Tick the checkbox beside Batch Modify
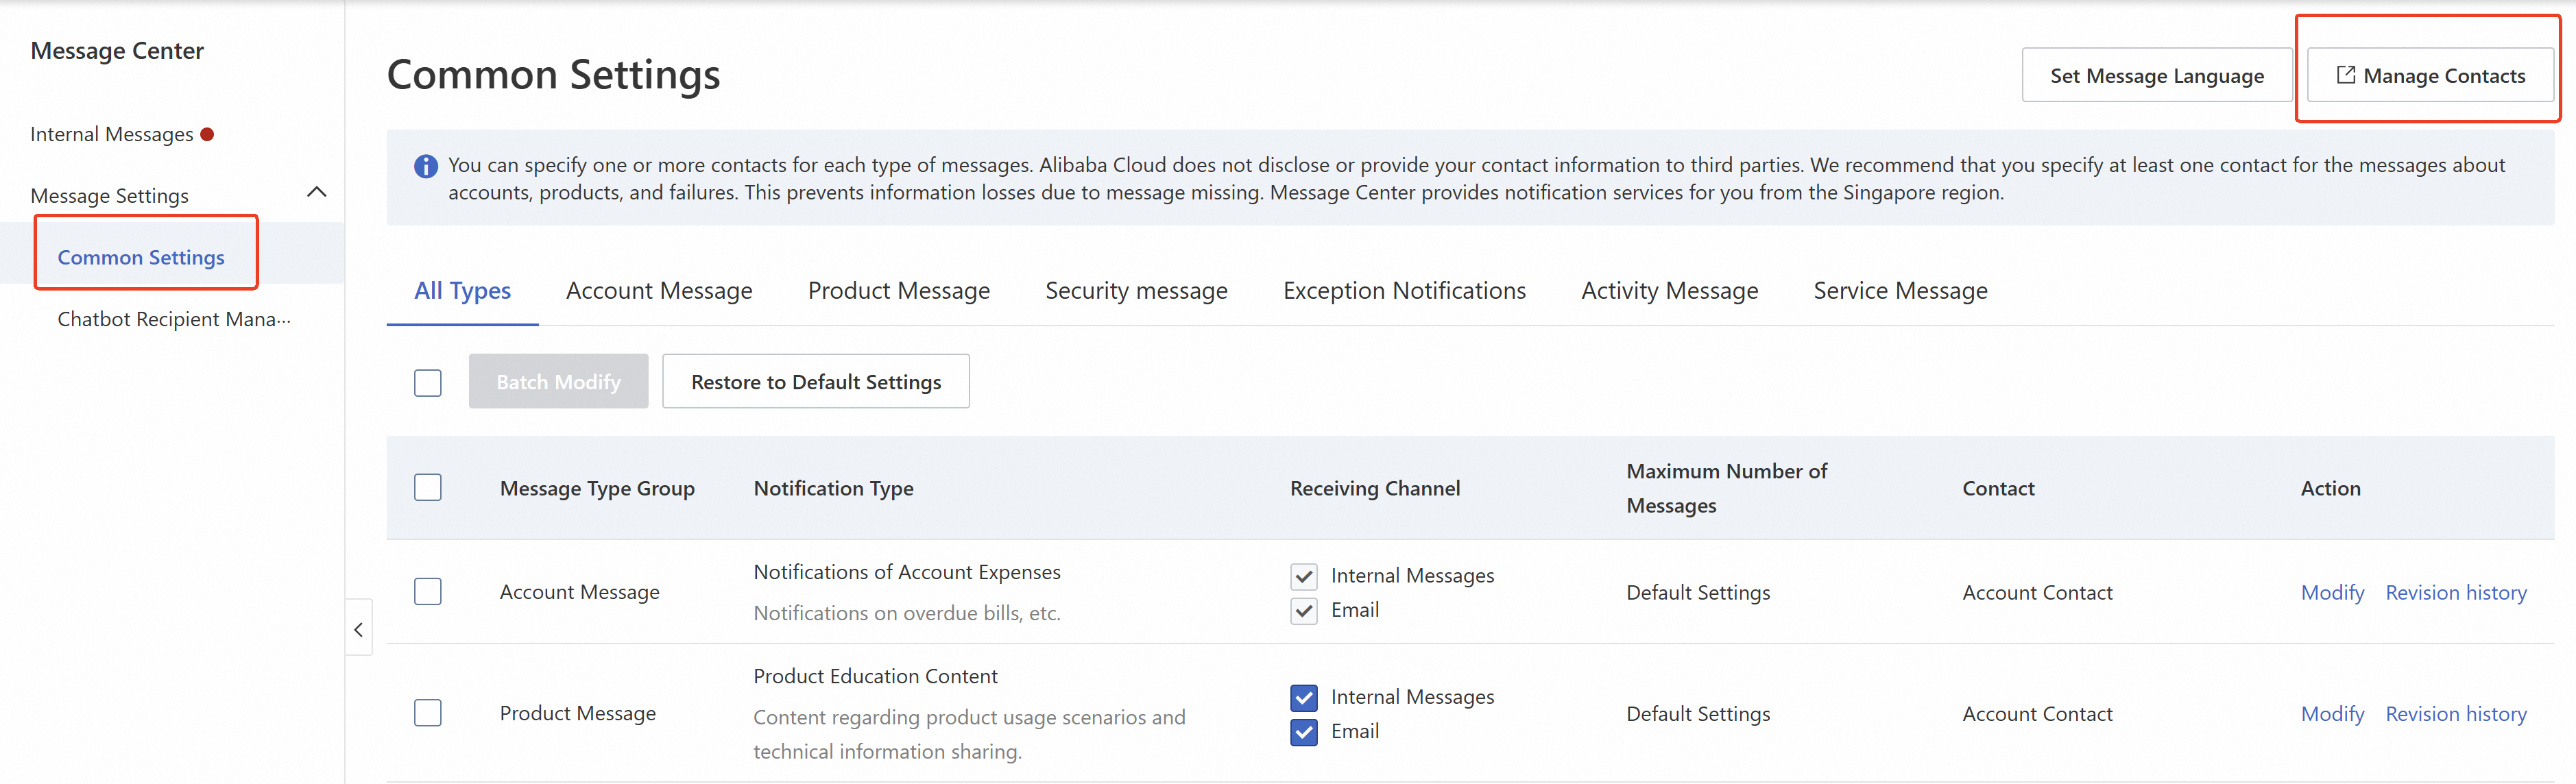This screenshot has width=2576, height=784. [x=428, y=383]
